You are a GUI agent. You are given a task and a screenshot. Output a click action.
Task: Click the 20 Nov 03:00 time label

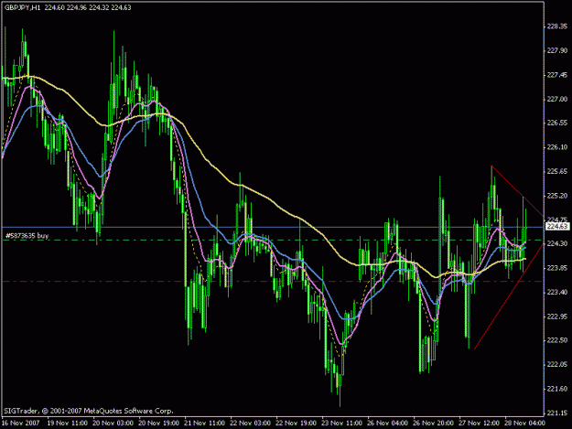[x=113, y=424]
